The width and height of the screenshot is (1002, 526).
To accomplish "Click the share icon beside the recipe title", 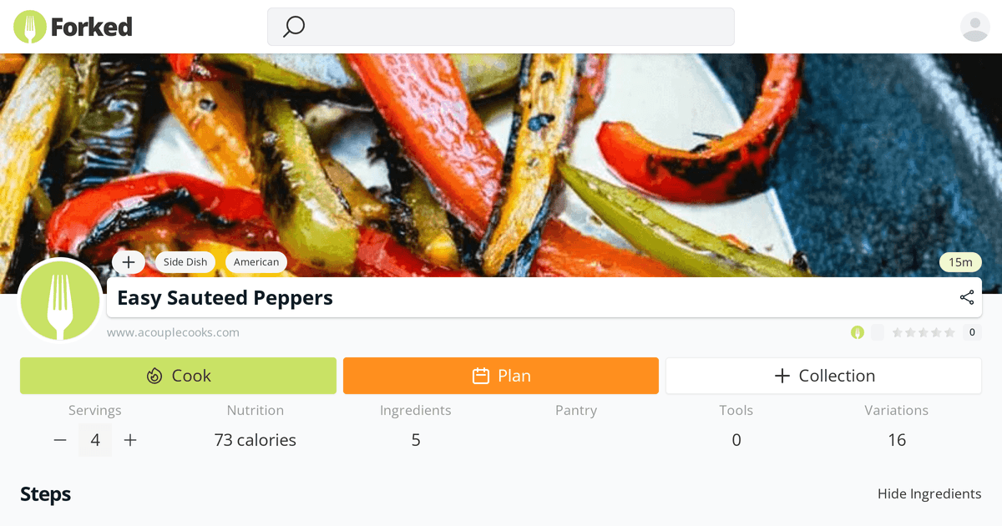I will 966,297.
